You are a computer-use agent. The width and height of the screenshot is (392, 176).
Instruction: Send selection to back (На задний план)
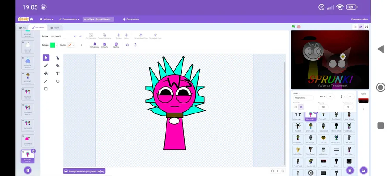[x=155, y=35]
